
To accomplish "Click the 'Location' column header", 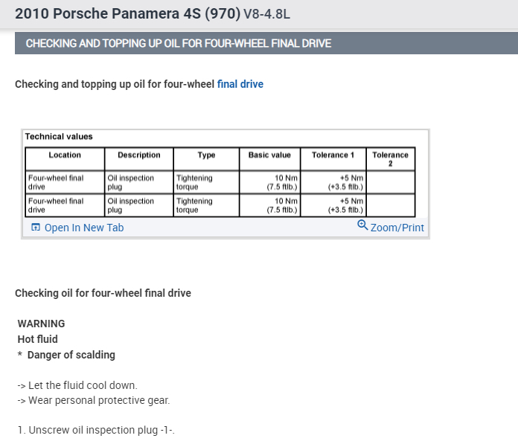I will pyautogui.click(x=65, y=155).
